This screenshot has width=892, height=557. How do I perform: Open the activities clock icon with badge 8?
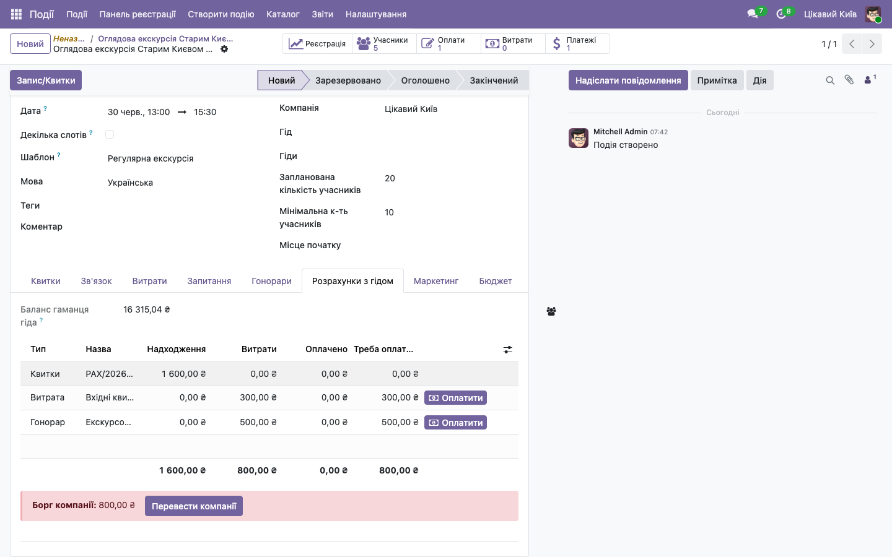tap(782, 14)
